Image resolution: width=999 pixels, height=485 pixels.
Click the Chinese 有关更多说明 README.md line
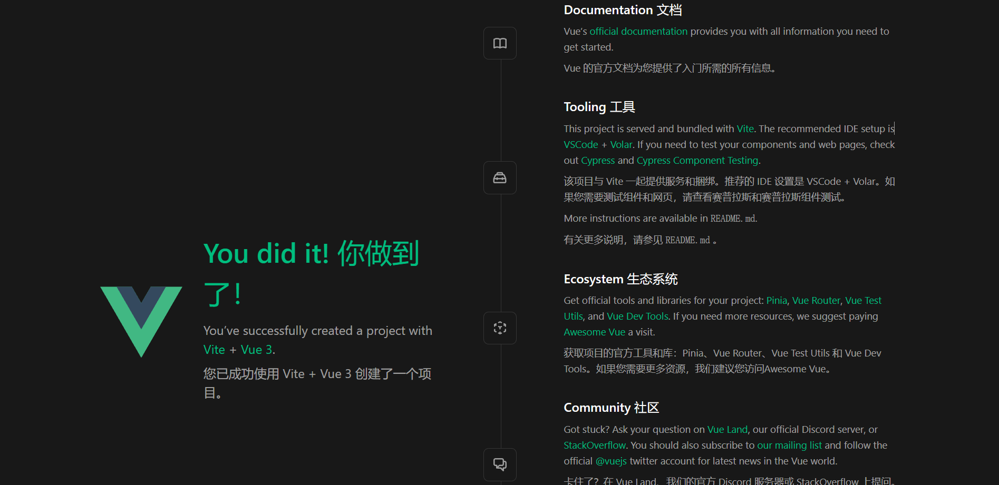point(640,240)
